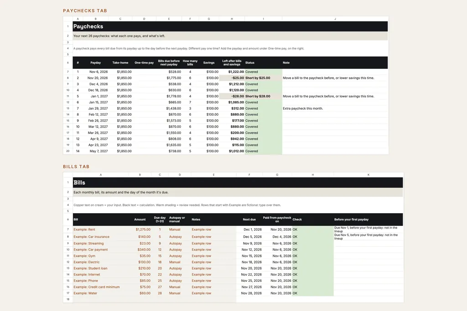
Task: Click the 'Example: Car insurance' bill
Action: tap(101, 237)
